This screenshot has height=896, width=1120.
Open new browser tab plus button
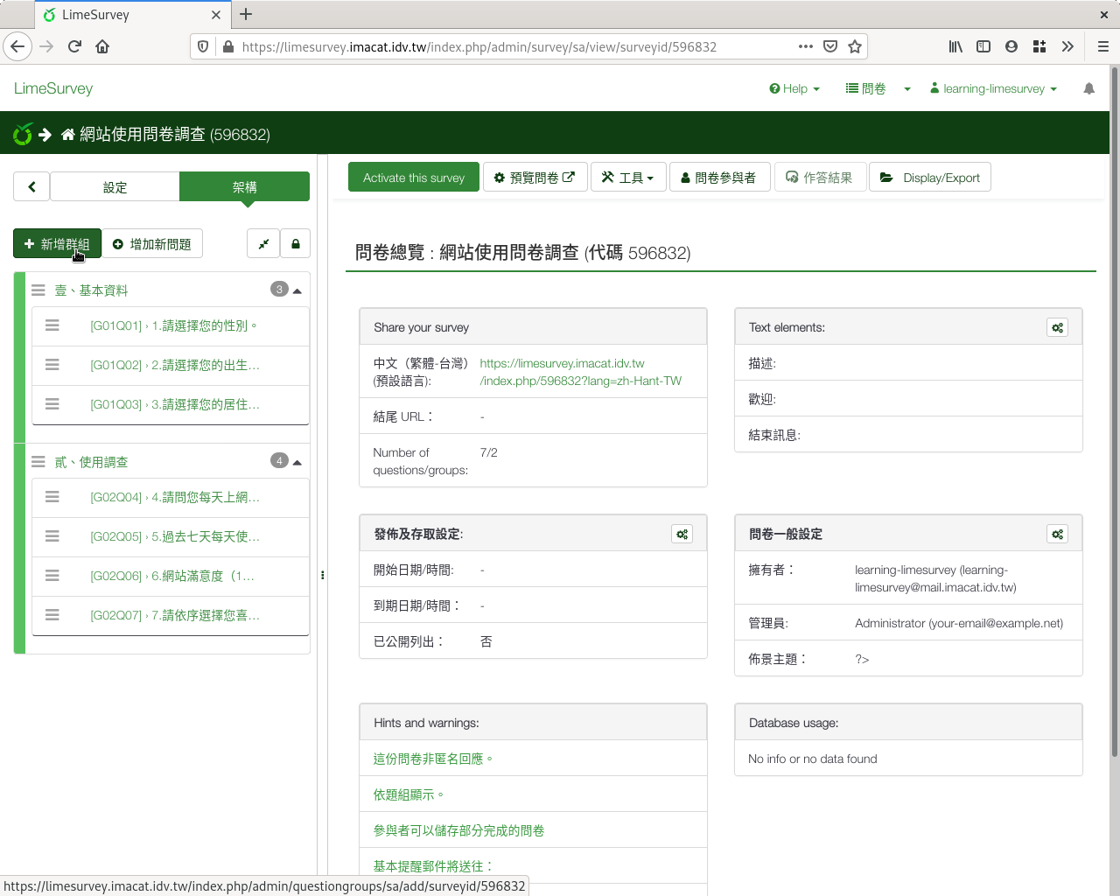pyautogui.click(x=246, y=14)
